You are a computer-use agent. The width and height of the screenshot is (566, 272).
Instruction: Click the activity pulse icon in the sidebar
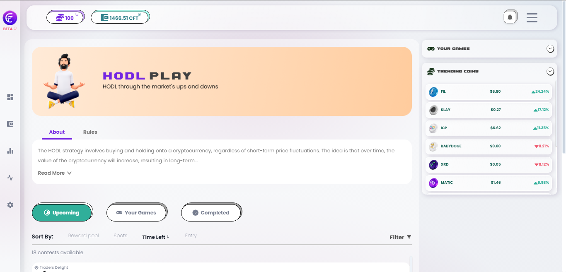click(10, 178)
